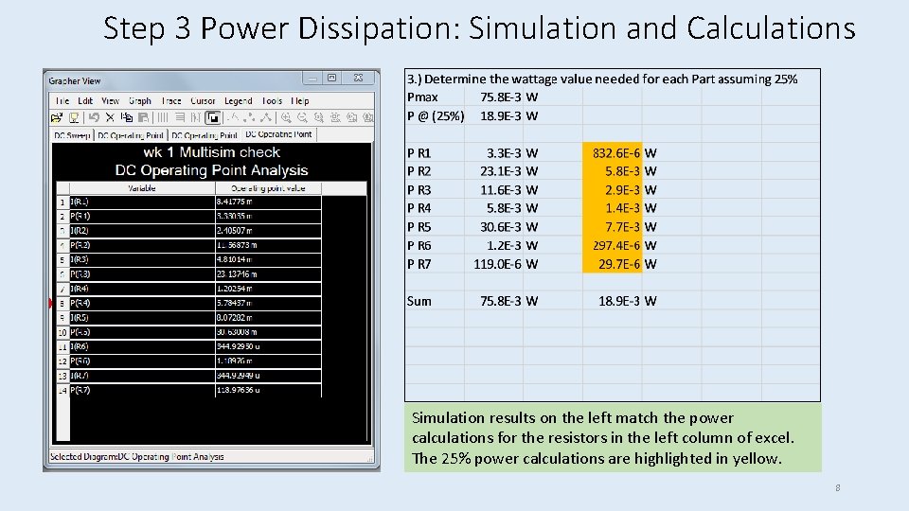909x511 pixels.
Task: Select the I(R2) variable row
Action: pyautogui.click(x=142, y=231)
